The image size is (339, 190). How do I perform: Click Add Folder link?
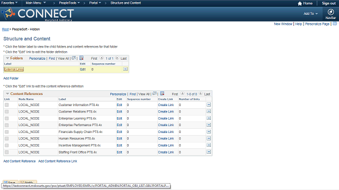[x=11, y=78]
